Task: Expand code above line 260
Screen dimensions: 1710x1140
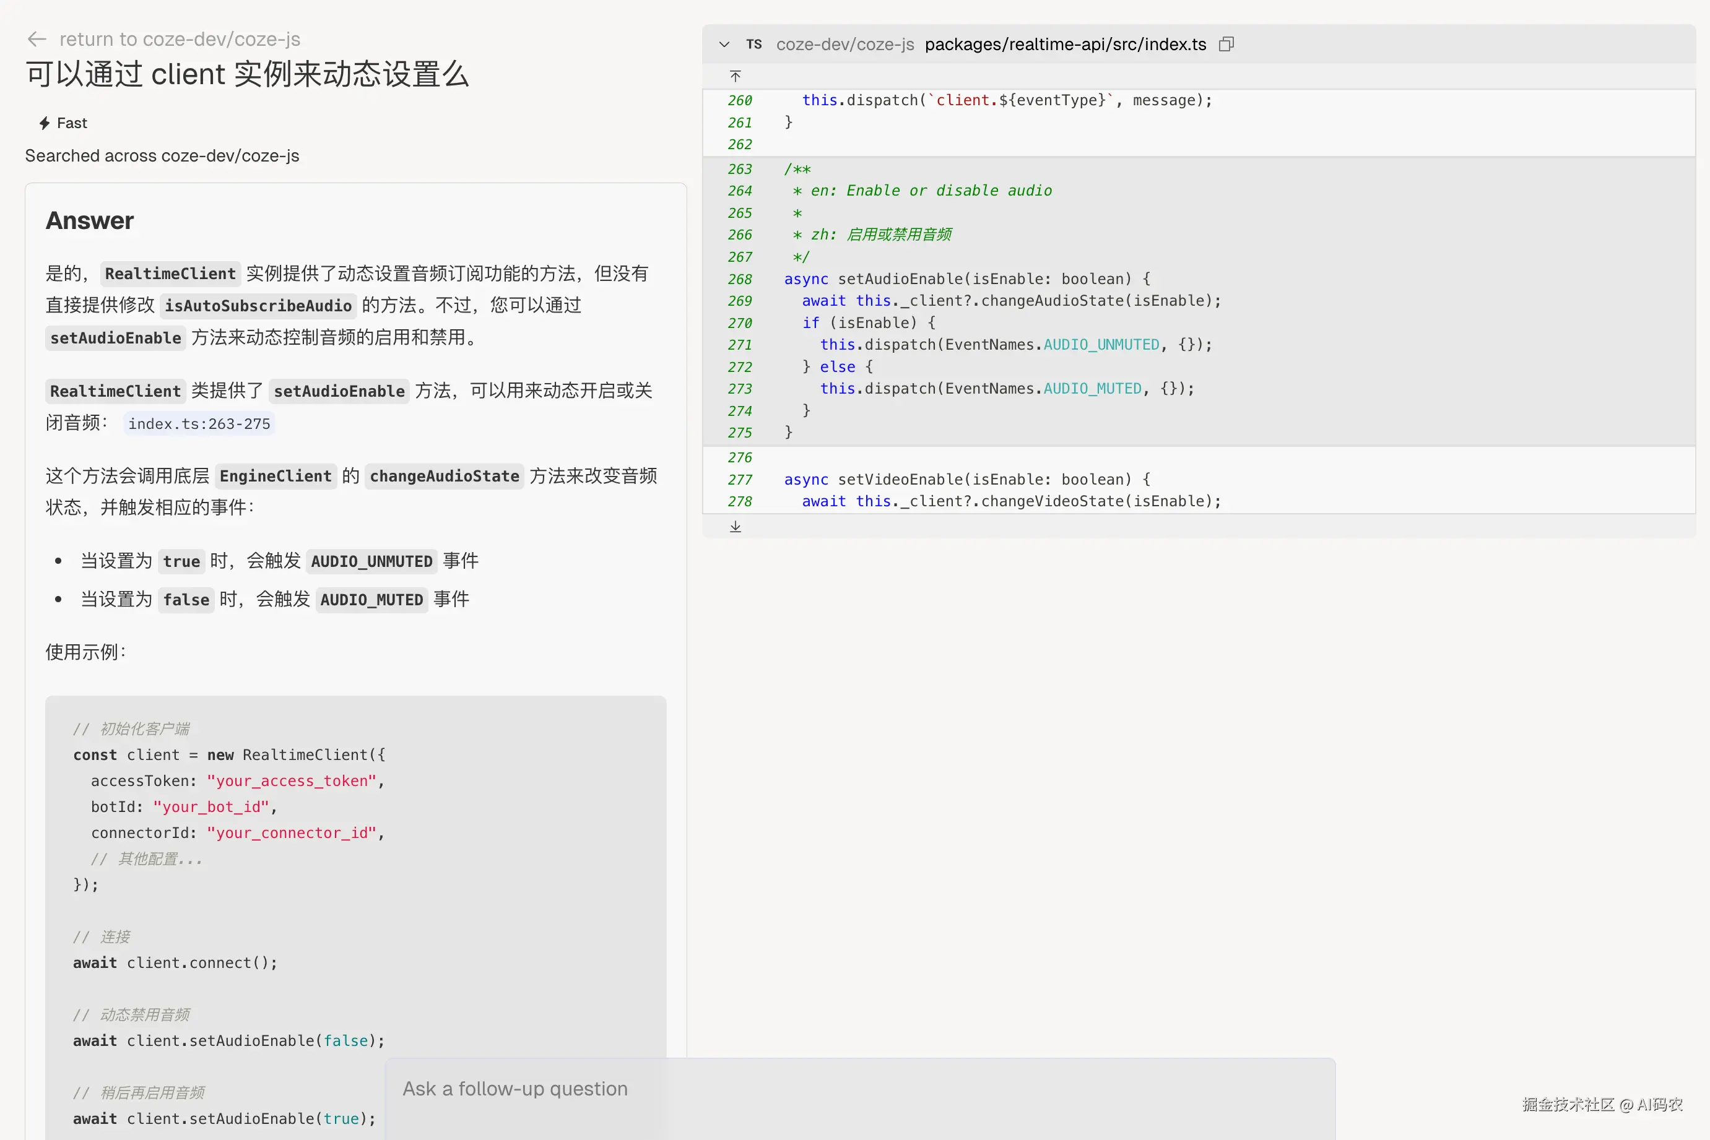Action: coord(736,76)
